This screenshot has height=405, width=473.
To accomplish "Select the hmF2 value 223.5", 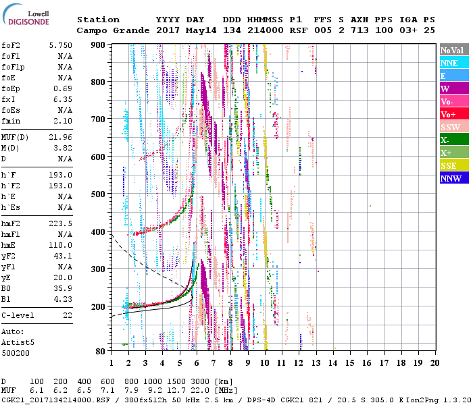I will [60, 223].
